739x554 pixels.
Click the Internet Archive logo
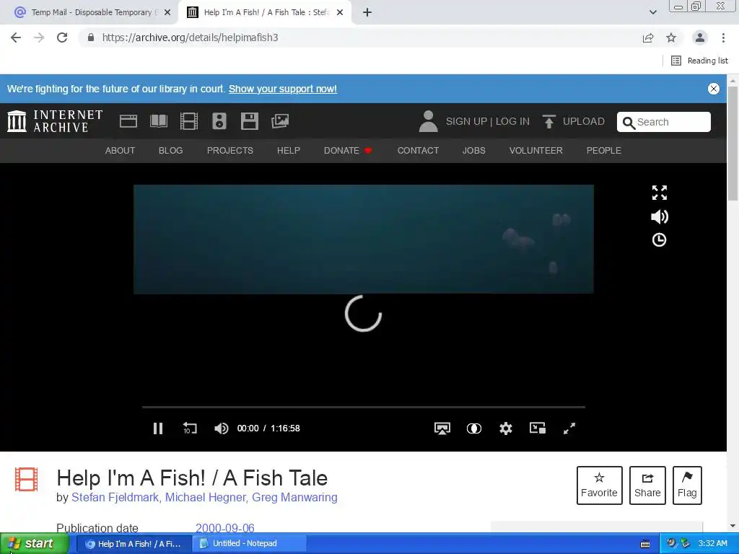(55, 121)
